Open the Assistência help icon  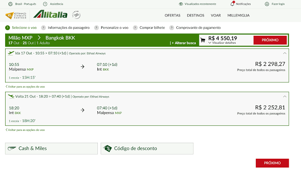point(45,4)
